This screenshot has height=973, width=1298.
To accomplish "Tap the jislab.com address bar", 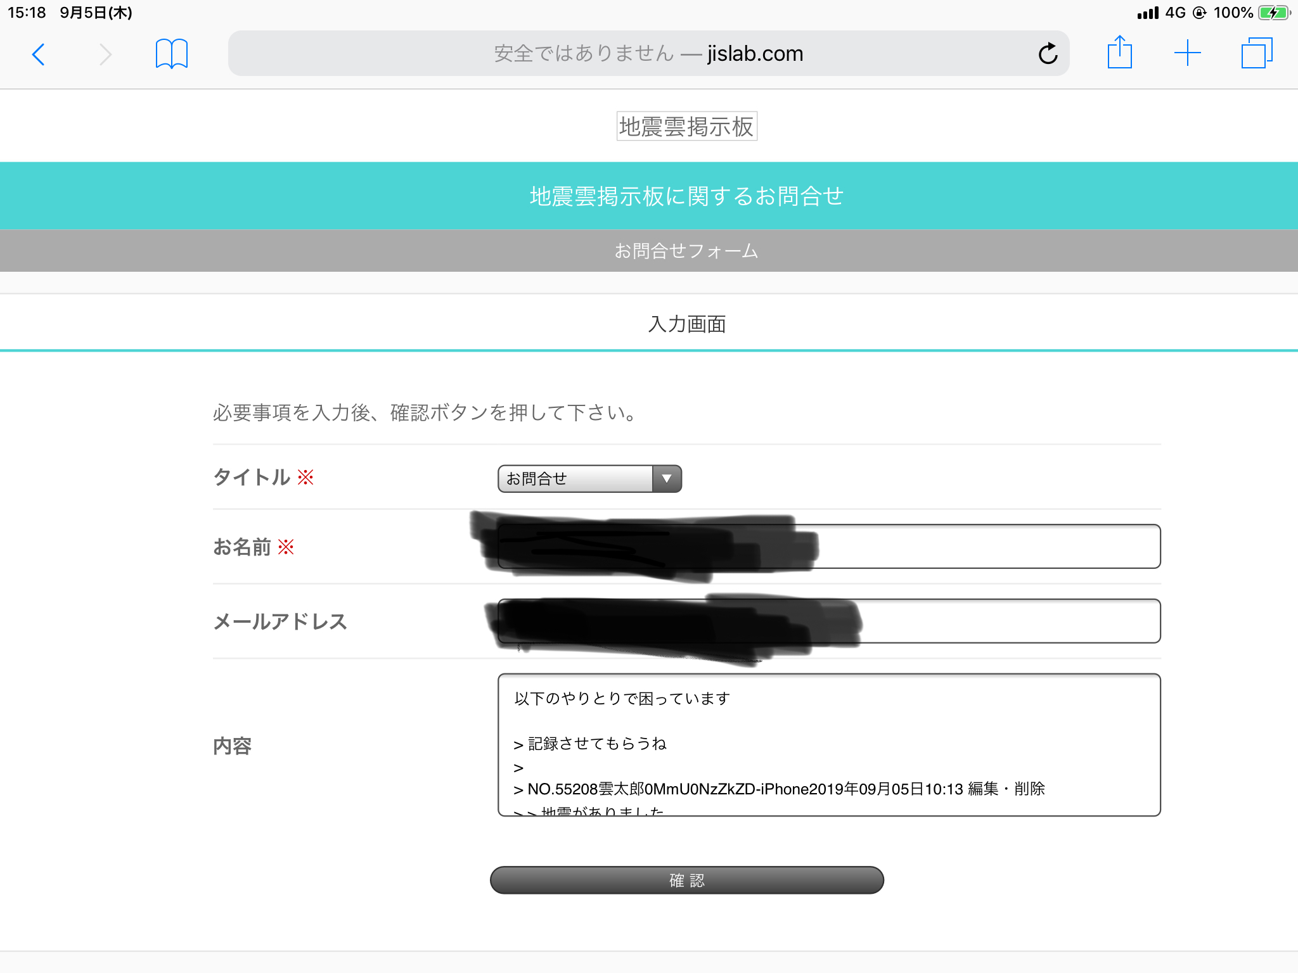I will pyautogui.click(x=648, y=54).
